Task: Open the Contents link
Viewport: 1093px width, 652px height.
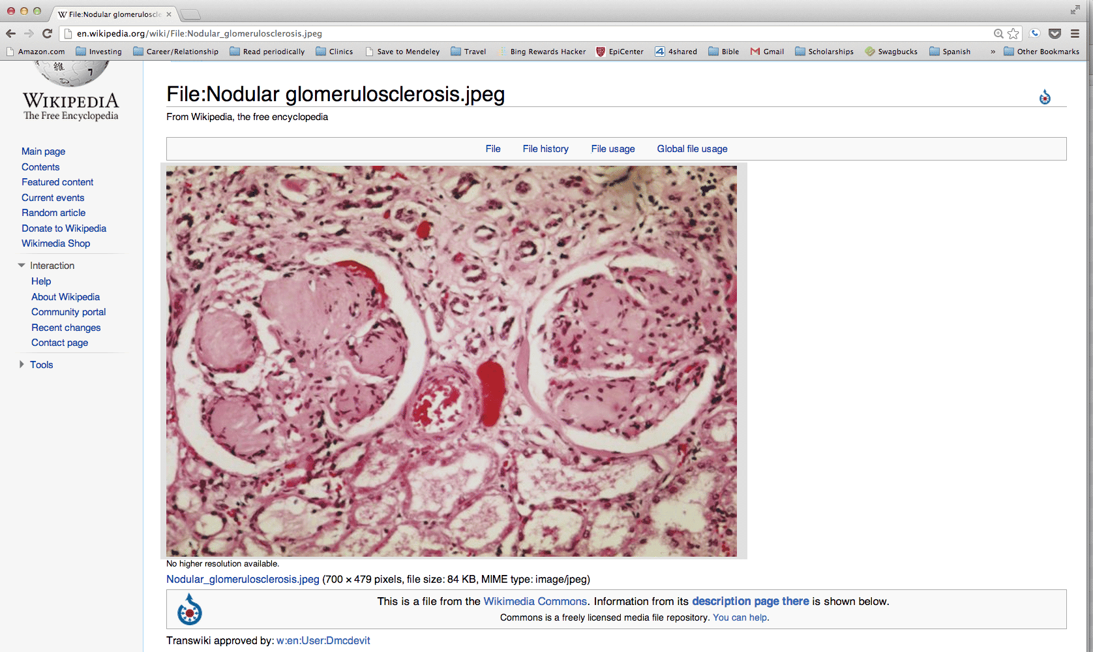Action: 40,167
